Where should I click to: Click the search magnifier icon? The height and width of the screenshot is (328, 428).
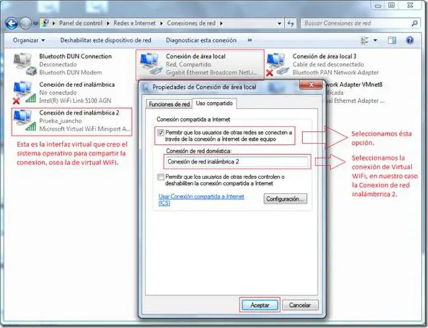click(414, 24)
